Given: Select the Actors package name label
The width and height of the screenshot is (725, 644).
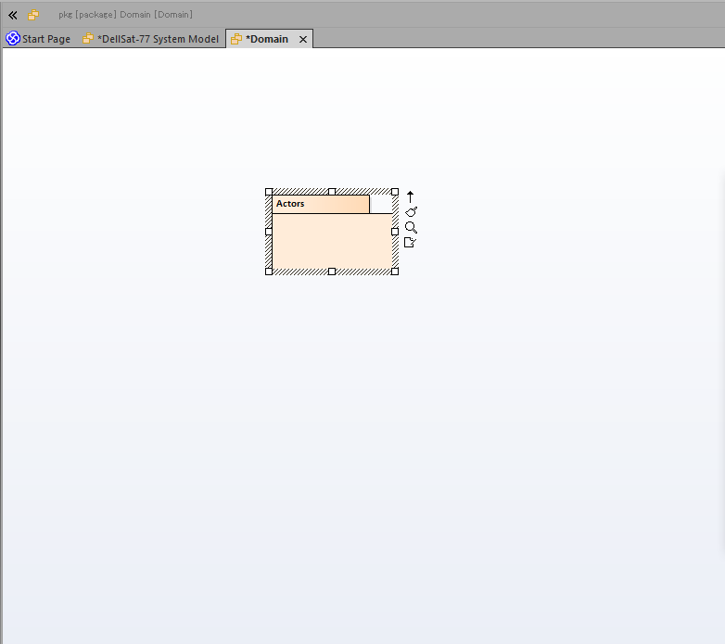Looking at the screenshot, I should [x=290, y=204].
